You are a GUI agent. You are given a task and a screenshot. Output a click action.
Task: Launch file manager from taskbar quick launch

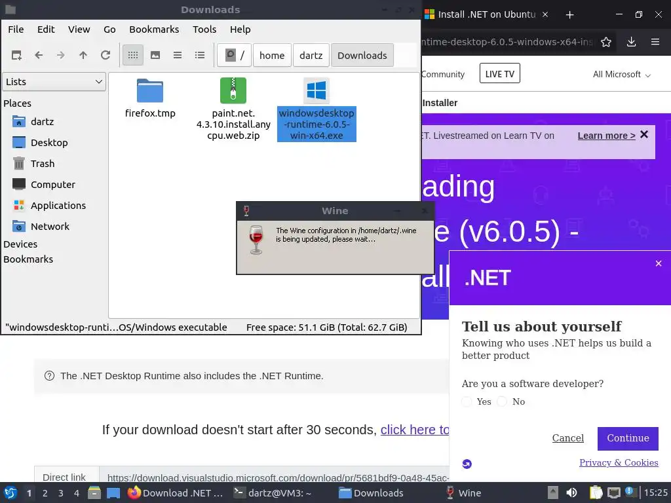pyautogui.click(x=94, y=493)
